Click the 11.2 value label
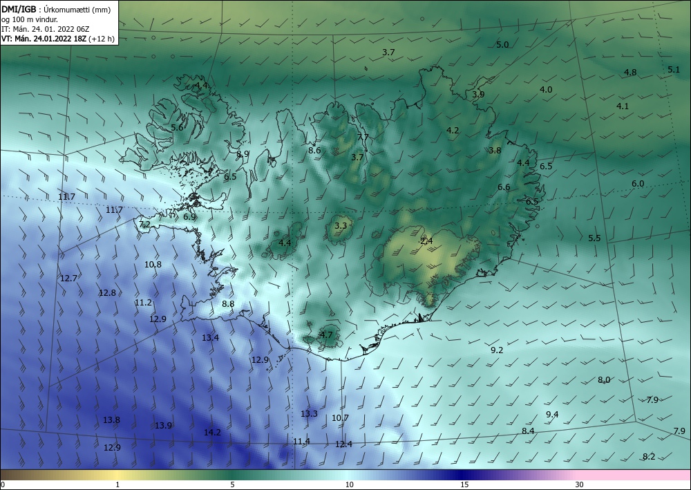The image size is (691, 490). tap(143, 302)
